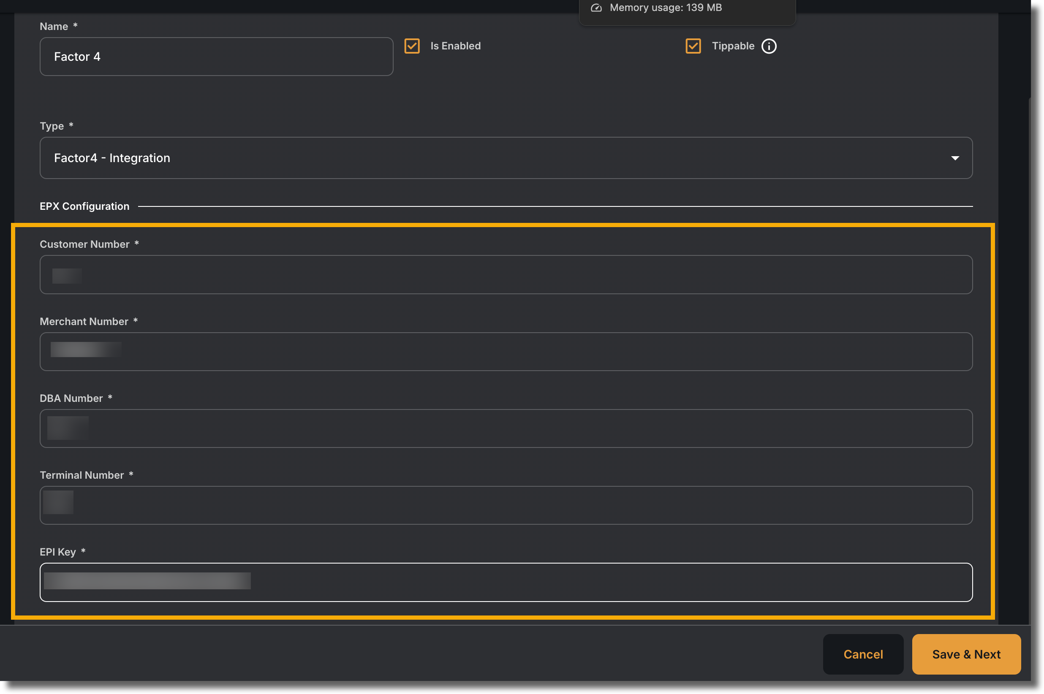Select the Merchant Number field

coord(506,351)
